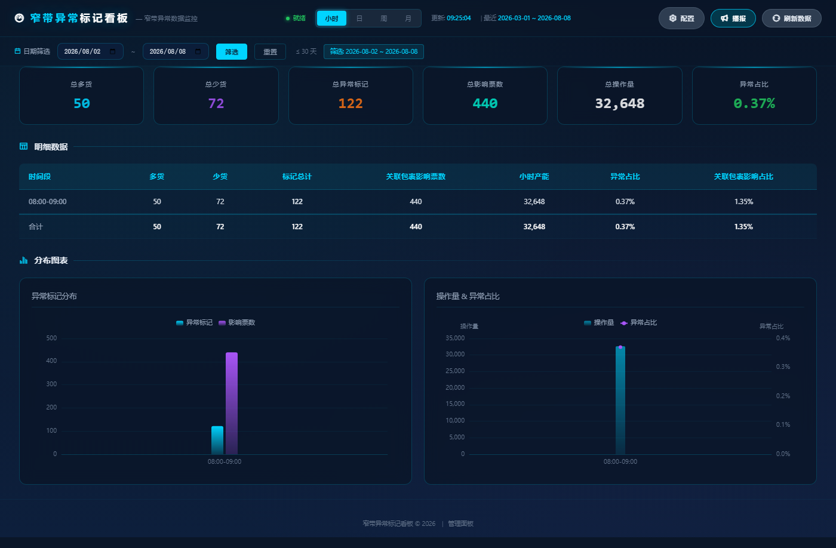Image resolution: width=836 pixels, height=548 pixels.
Task: Open the 配置 settings button
Action: pyautogui.click(x=681, y=19)
